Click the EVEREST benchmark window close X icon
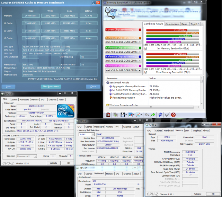Viewport: 222px width, 197px height. pos(98,2)
